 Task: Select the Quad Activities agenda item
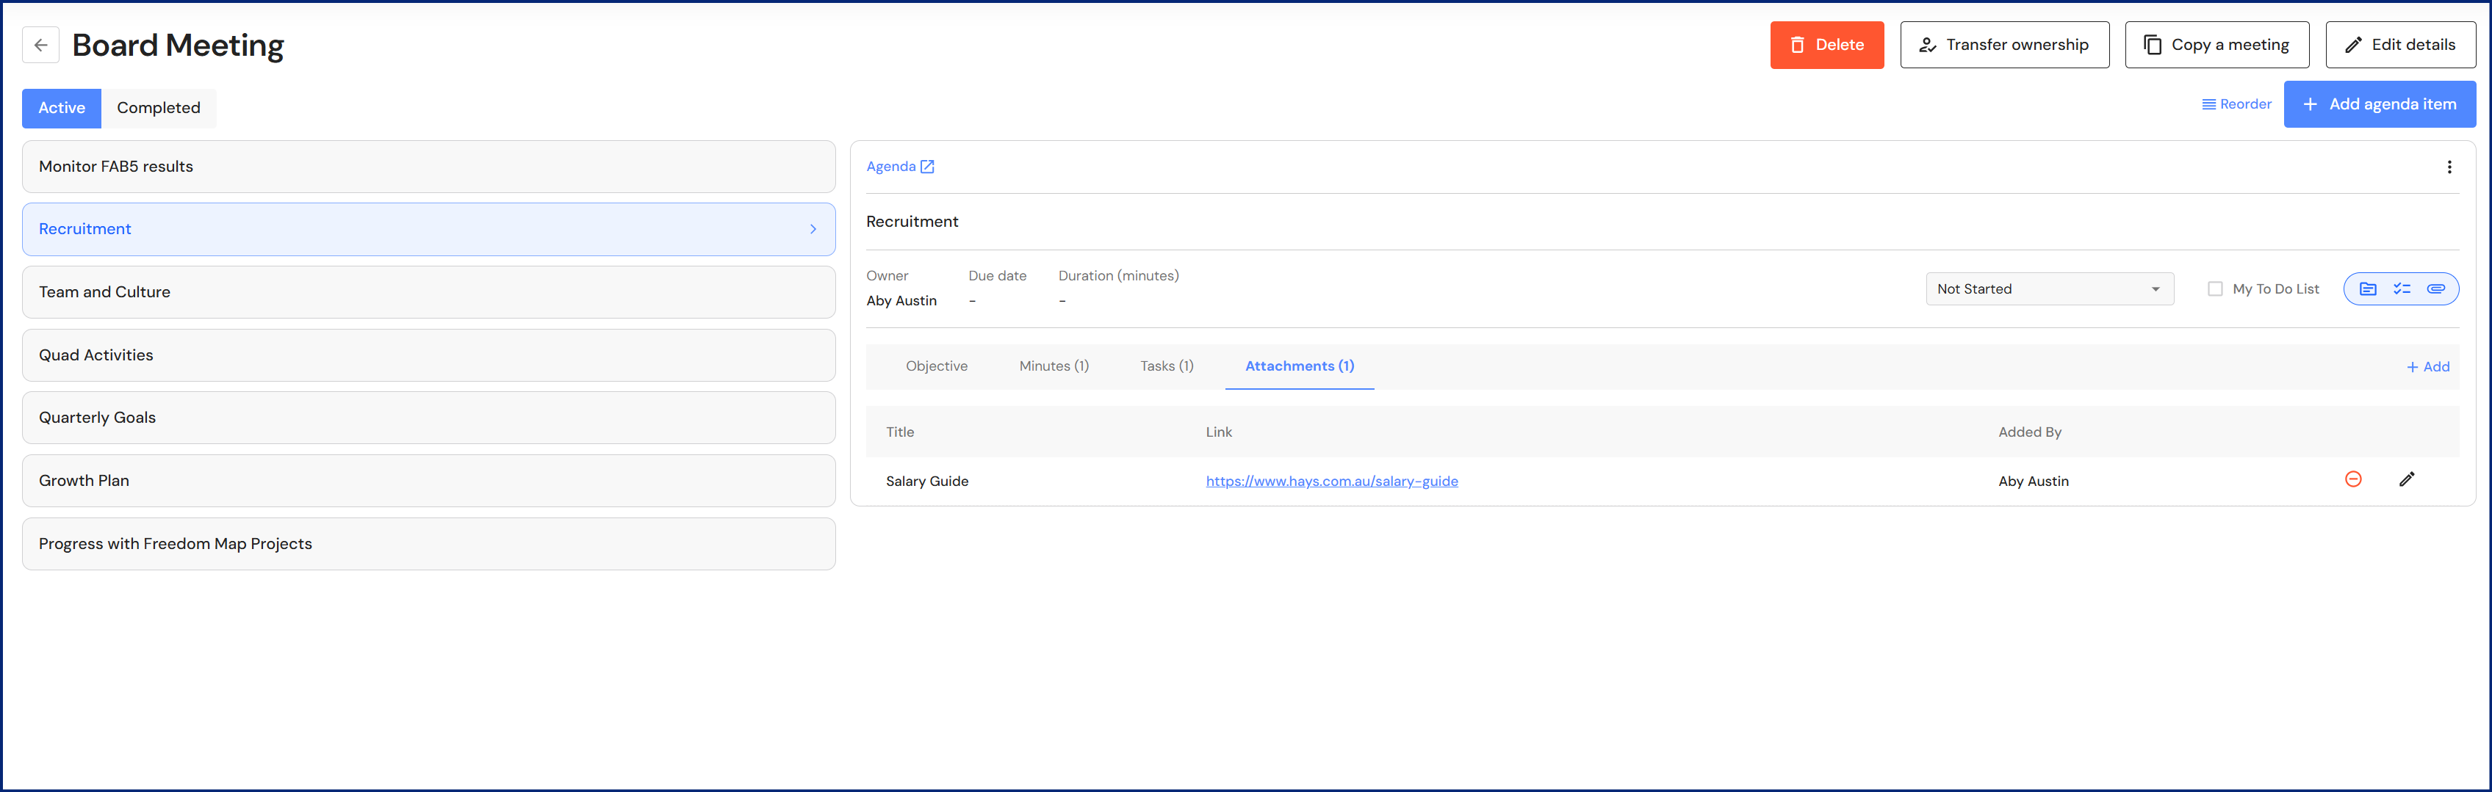(428, 355)
